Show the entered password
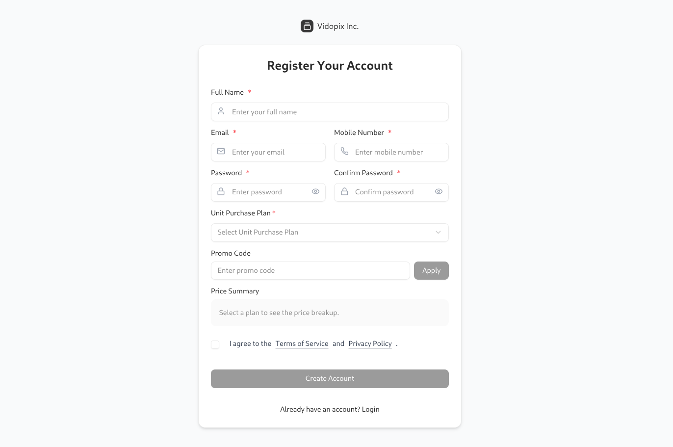673x447 pixels. click(x=315, y=191)
